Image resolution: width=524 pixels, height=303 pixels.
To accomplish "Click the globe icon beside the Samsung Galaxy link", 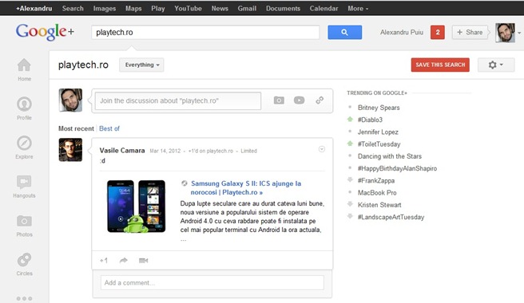I will click(x=185, y=183).
